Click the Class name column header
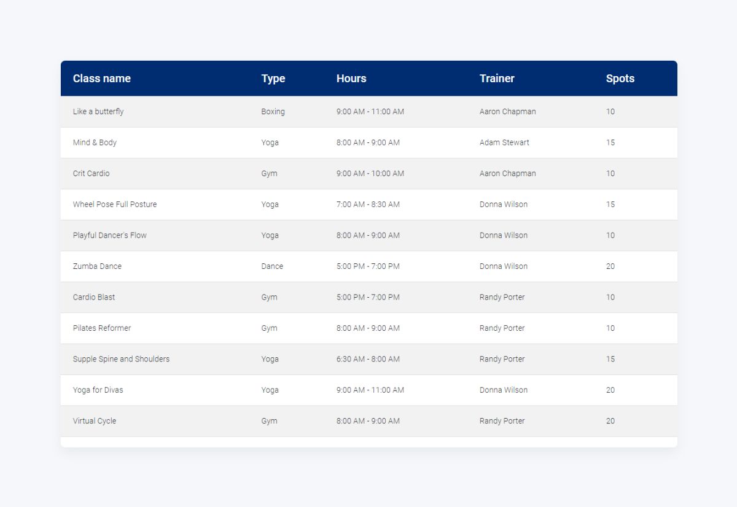 pyautogui.click(x=101, y=78)
